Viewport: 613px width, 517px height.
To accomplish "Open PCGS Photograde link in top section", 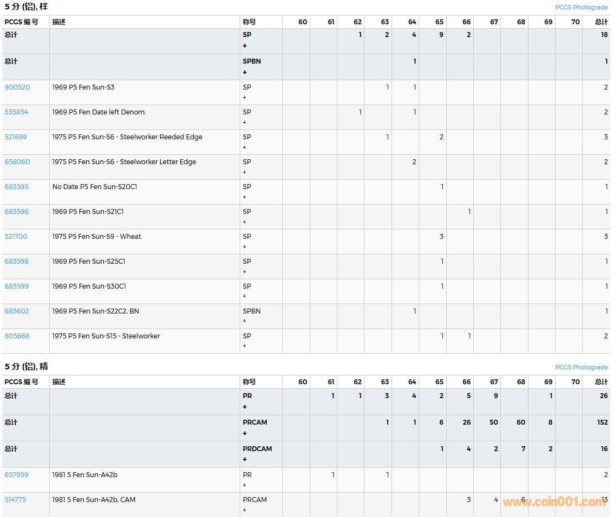I will 581,7.
